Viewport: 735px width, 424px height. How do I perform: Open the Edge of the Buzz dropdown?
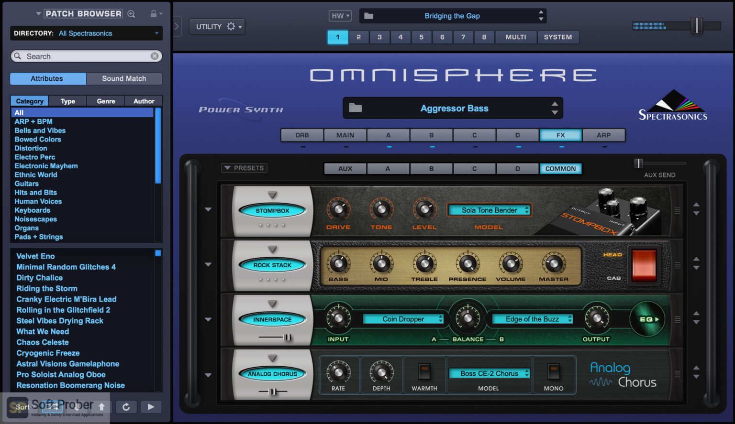(x=532, y=319)
